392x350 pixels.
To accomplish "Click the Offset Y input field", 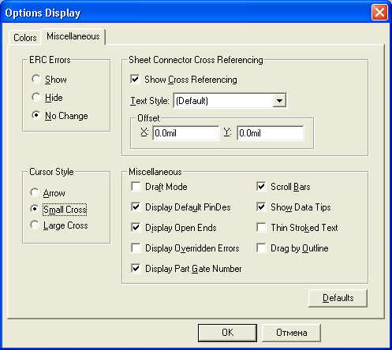I will (x=270, y=133).
